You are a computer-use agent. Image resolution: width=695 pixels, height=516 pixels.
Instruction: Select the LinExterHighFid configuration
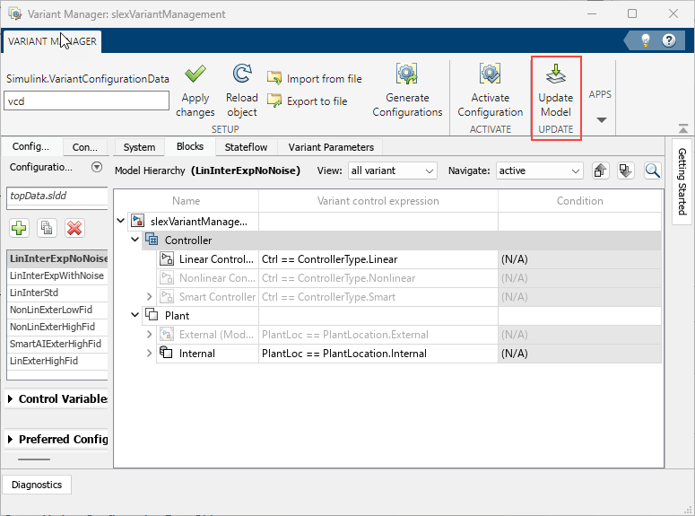[x=57, y=361]
